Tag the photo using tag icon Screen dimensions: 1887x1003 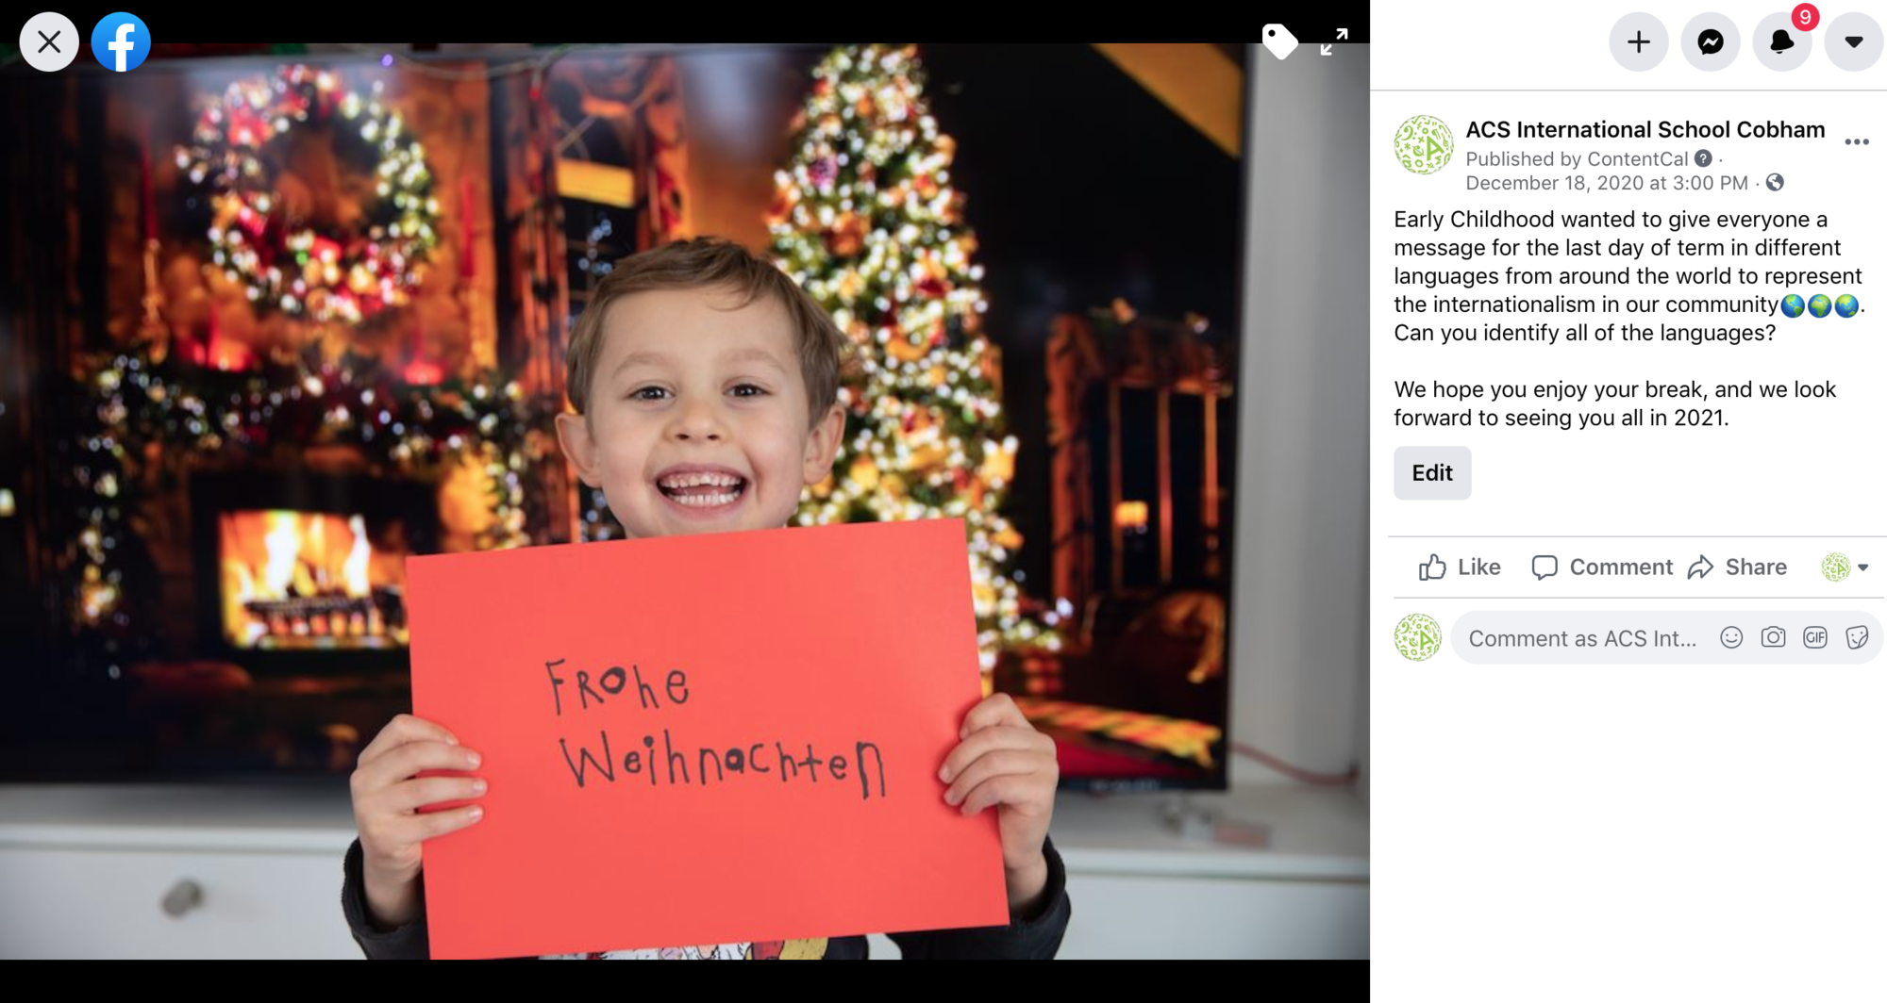click(x=1279, y=41)
